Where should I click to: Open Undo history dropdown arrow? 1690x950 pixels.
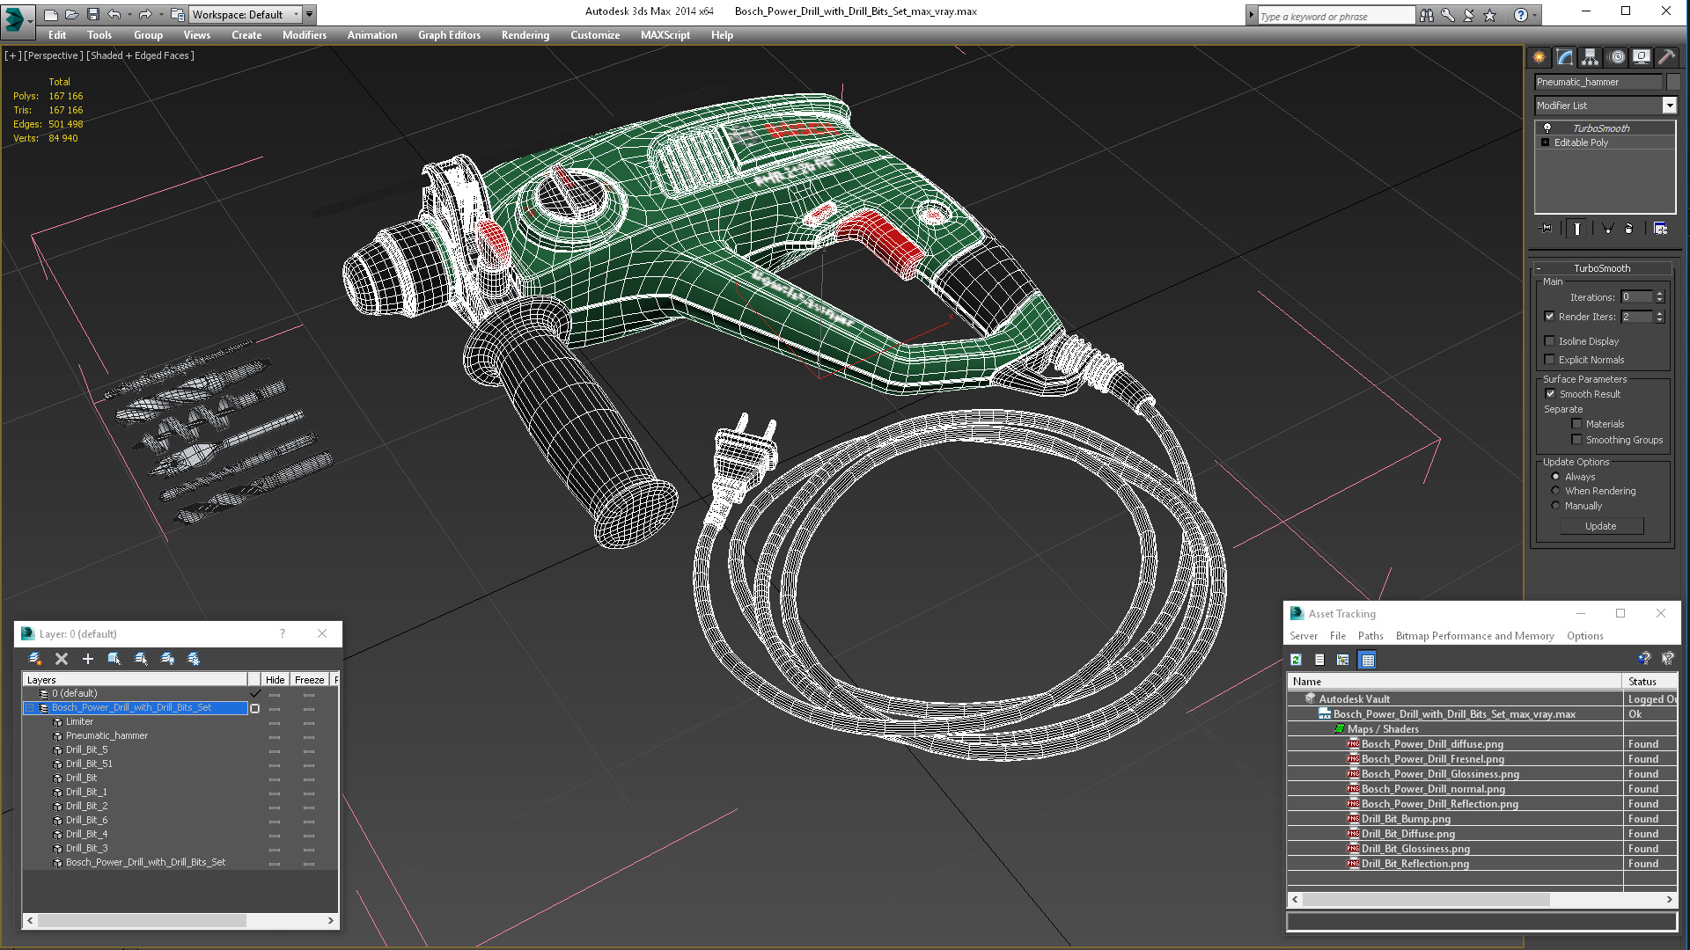pyautogui.click(x=129, y=14)
